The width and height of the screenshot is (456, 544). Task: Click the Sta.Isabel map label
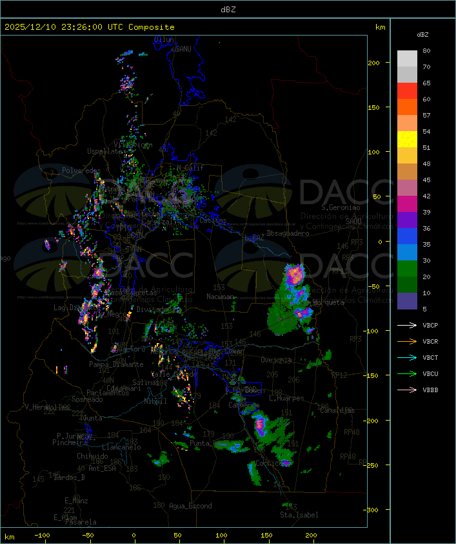click(x=299, y=515)
